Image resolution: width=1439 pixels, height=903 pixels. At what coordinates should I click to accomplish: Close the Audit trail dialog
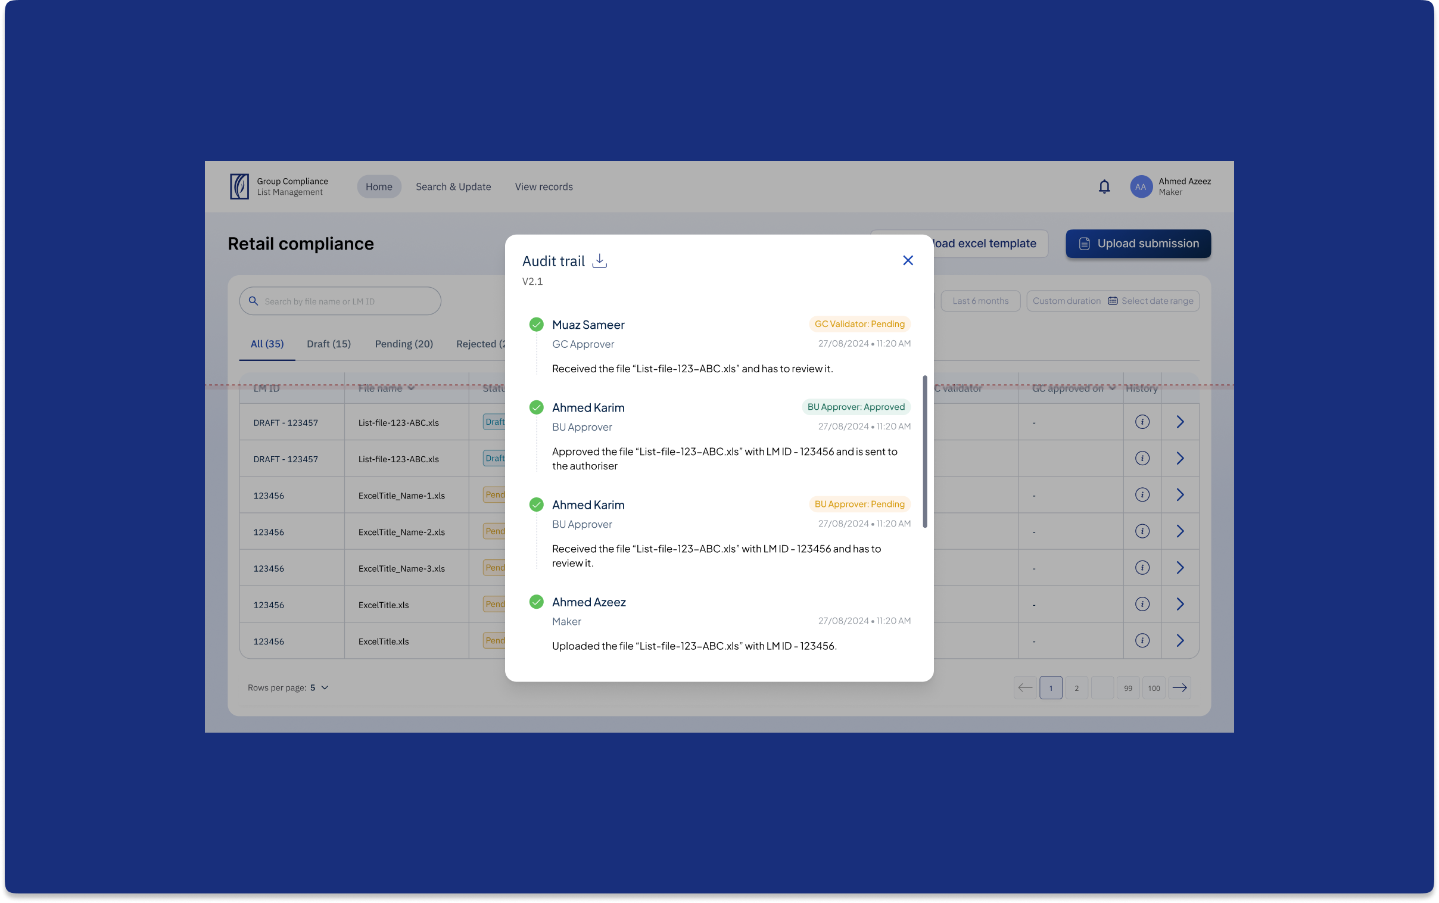click(908, 260)
